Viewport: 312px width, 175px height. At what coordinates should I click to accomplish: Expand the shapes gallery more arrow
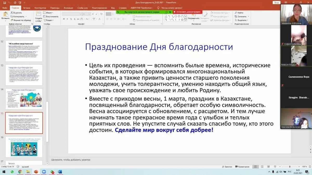pyautogui.click(x=185, y=20)
